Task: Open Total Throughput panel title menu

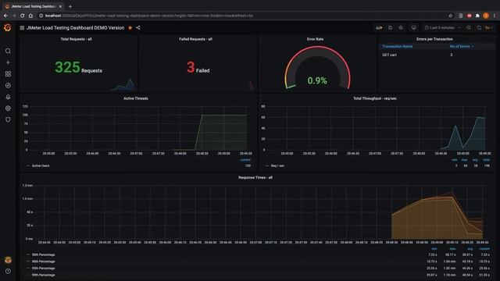Action: click(375, 98)
